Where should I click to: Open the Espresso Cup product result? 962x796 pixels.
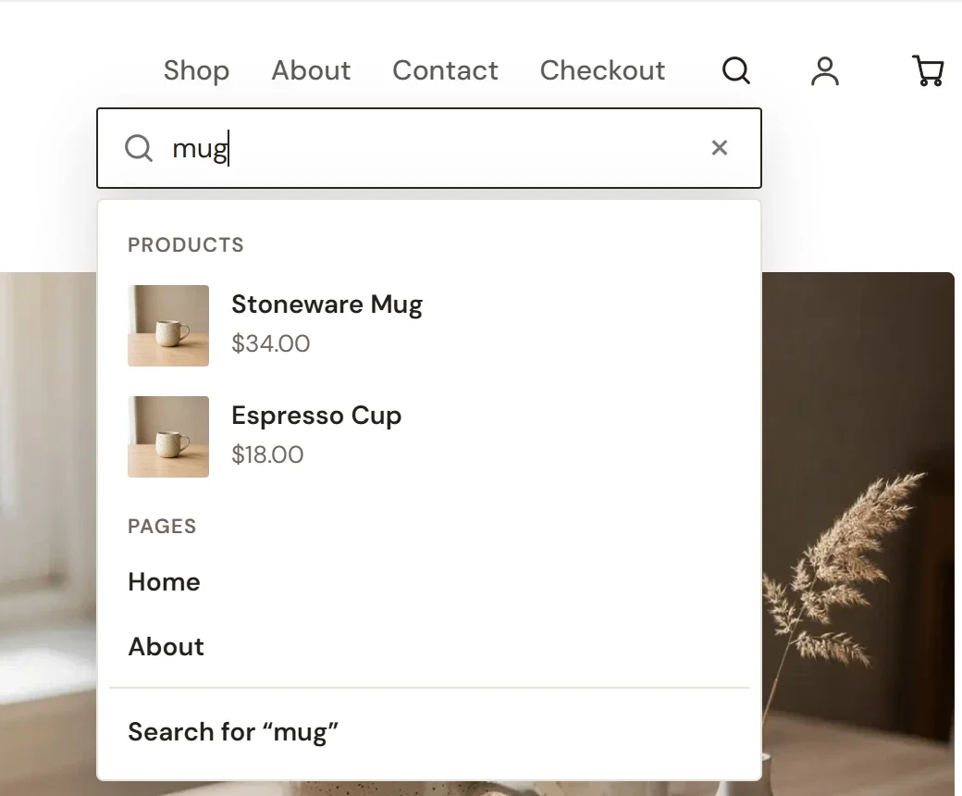pos(429,436)
